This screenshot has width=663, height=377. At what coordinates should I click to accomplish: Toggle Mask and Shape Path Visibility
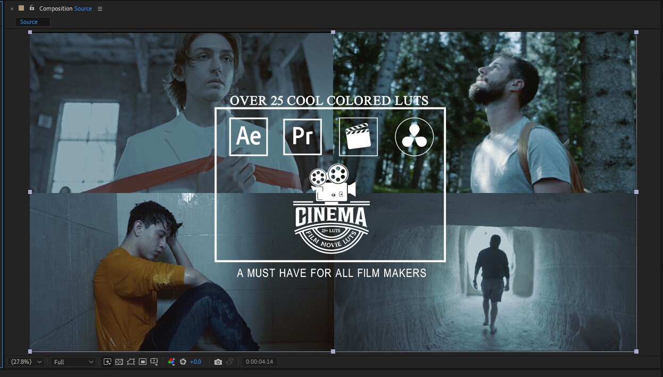[x=131, y=362]
